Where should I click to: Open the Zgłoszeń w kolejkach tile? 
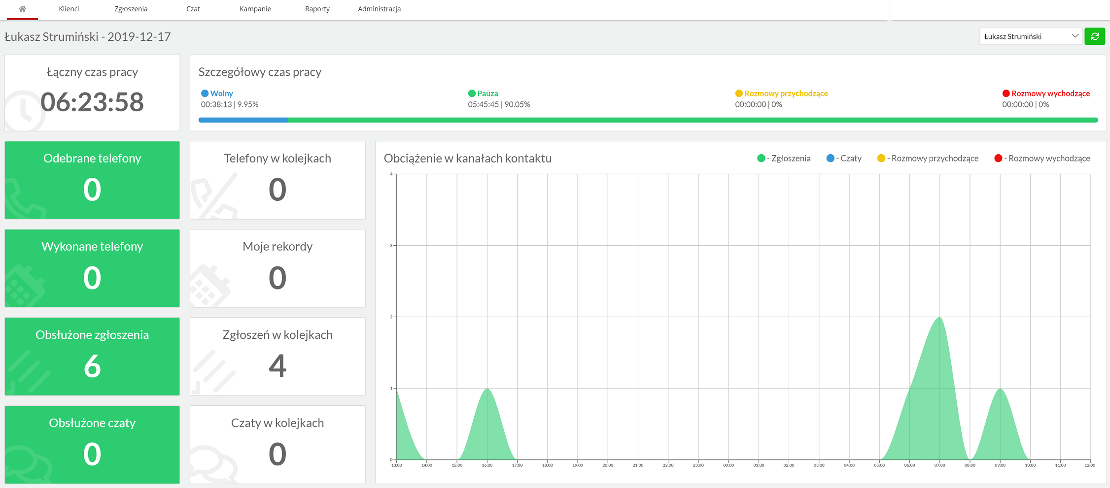tap(277, 357)
